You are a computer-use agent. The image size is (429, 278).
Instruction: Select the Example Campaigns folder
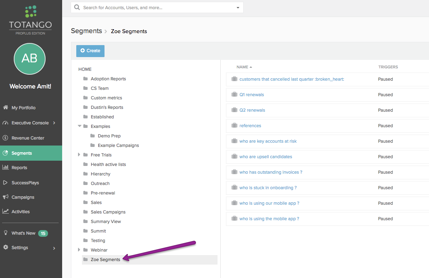pyautogui.click(x=118, y=146)
